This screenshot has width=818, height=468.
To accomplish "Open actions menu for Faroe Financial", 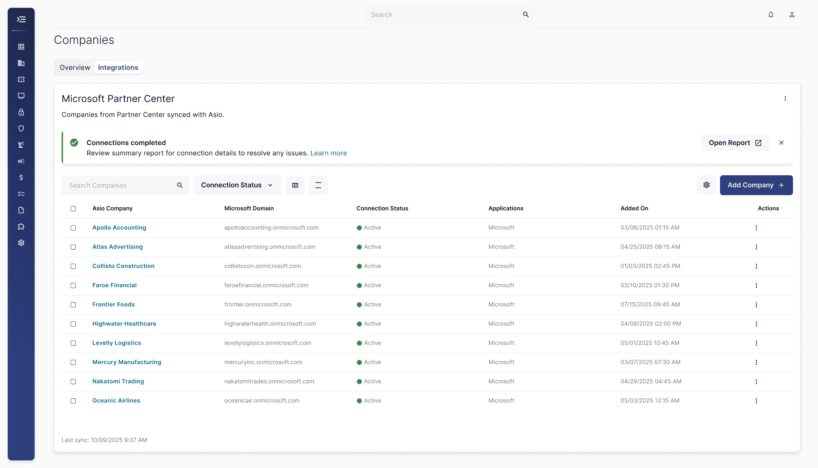I will (x=756, y=285).
